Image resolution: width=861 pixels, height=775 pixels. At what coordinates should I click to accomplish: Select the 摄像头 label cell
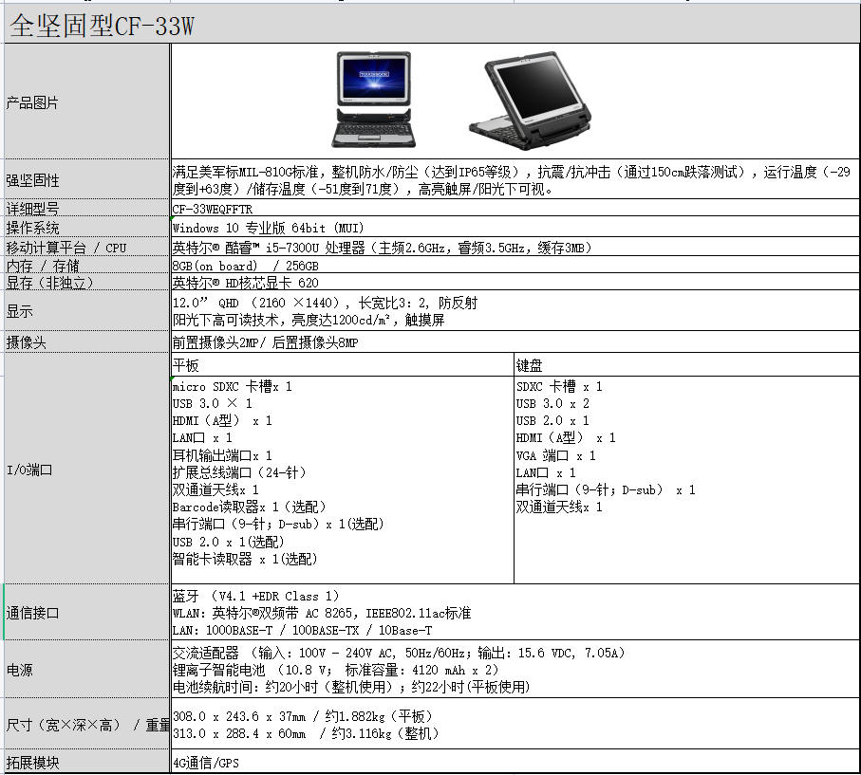(86, 342)
